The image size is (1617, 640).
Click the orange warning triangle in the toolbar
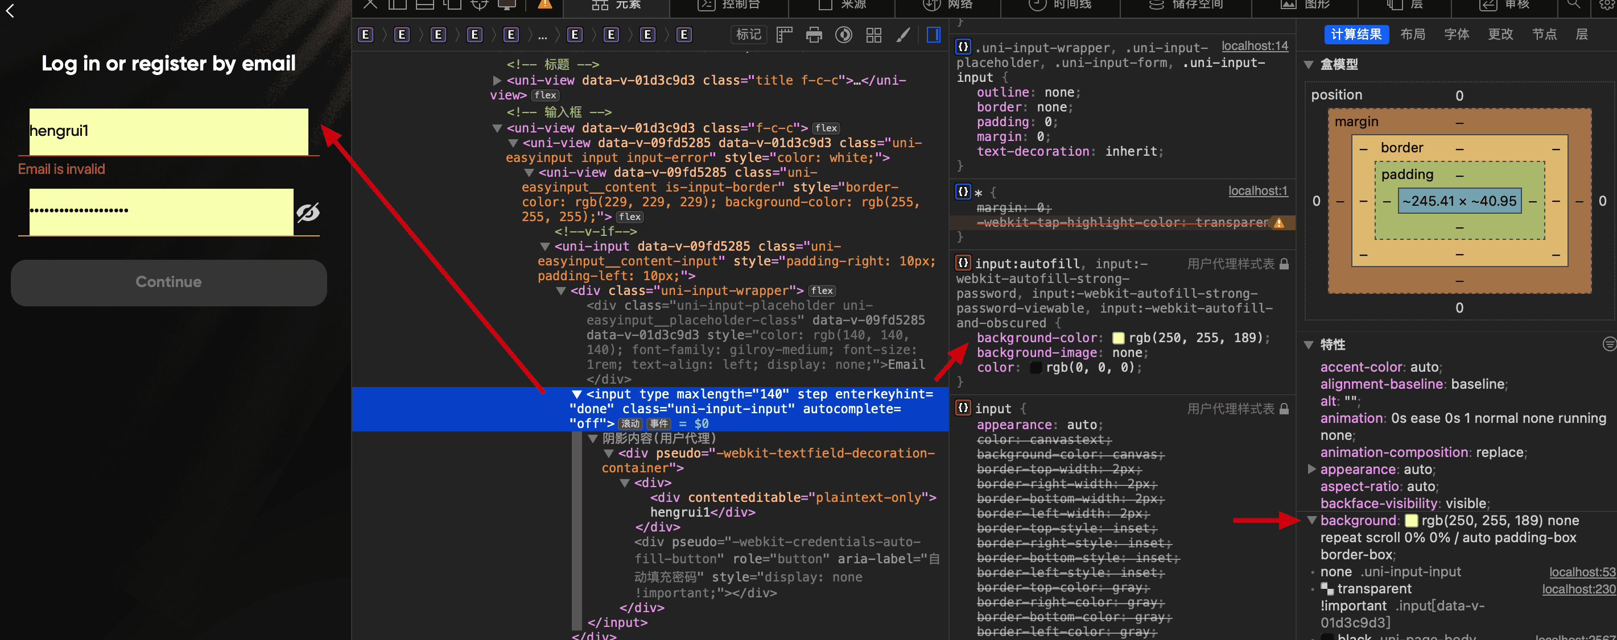[x=545, y=4]
